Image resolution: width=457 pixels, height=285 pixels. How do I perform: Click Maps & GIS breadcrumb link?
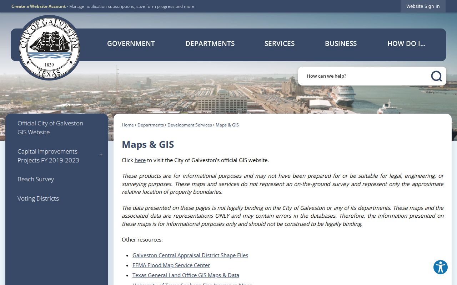(227, 125)
